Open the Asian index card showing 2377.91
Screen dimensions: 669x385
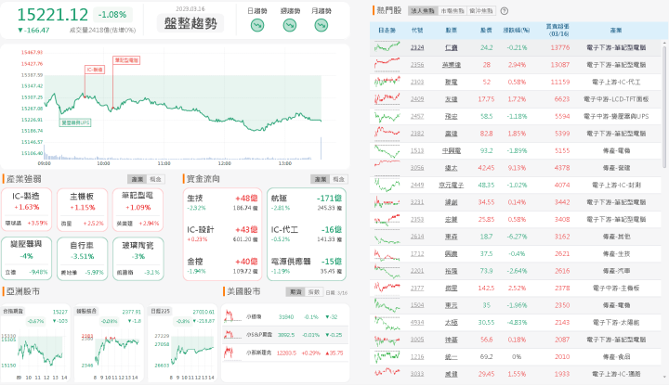[x=110, y=343]
